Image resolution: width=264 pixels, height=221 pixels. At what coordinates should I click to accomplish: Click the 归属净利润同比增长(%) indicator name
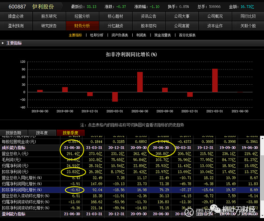pos(22,184)
